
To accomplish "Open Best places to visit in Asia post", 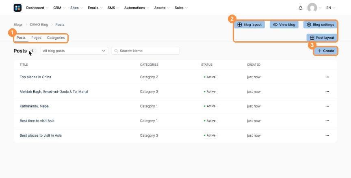I will pos(41,135).
